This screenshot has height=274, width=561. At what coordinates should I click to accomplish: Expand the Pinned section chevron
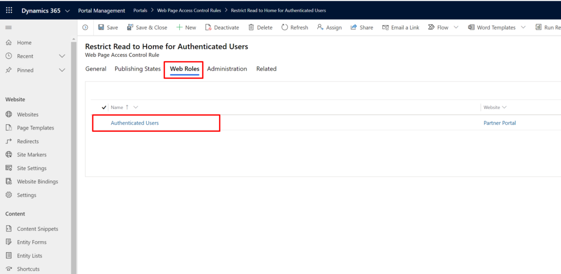click(x=62, y=71)
